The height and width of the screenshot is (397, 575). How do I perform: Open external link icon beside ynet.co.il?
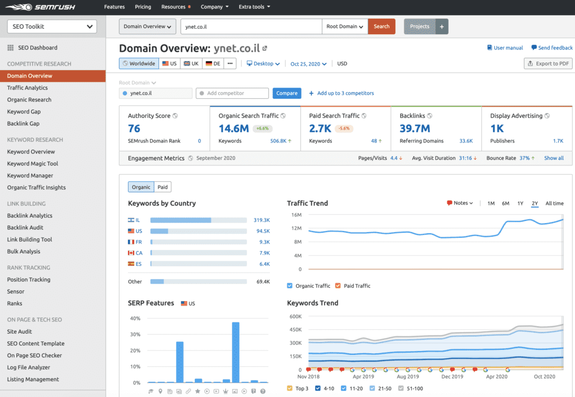pos(265,48)
